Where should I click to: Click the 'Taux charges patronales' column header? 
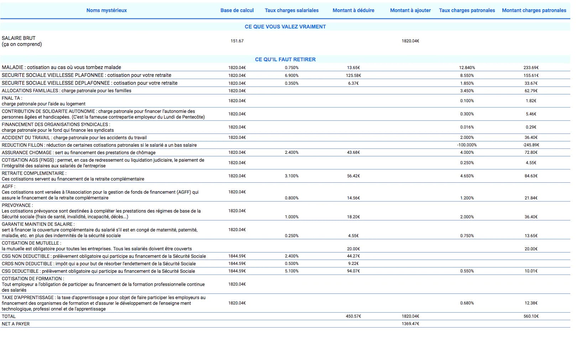(467, 10)
